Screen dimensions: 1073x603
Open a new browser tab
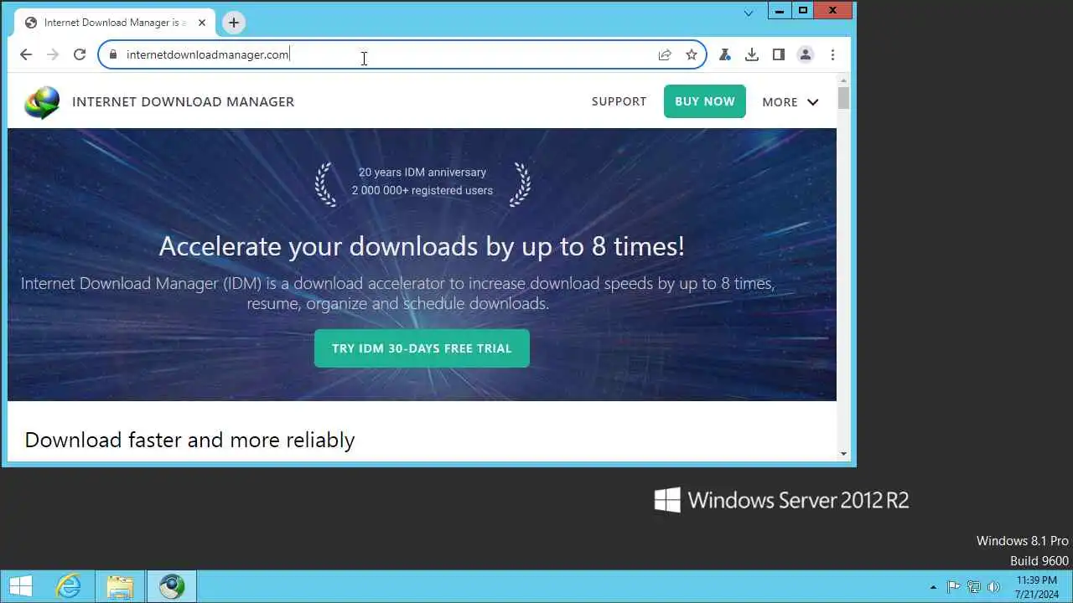pos(234,23)
